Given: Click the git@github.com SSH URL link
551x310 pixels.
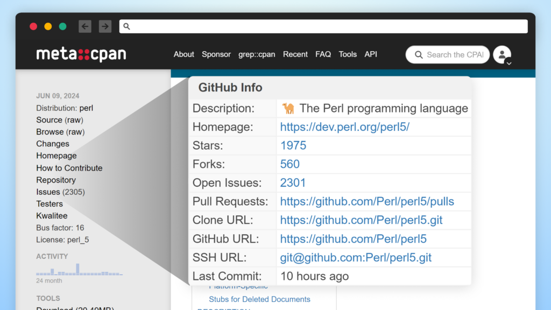Looking at the screenshot, I should 356,258.
